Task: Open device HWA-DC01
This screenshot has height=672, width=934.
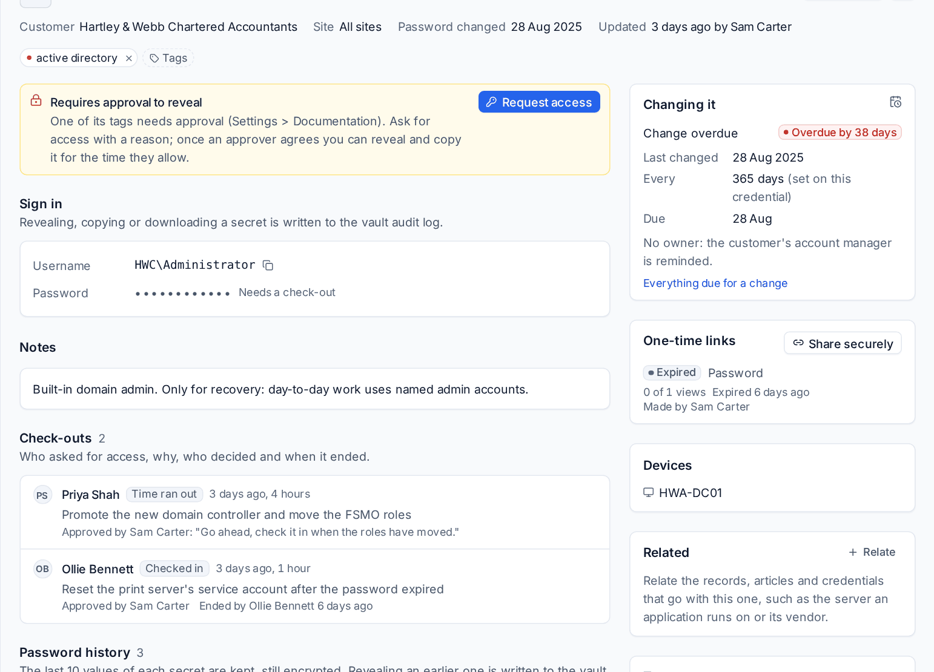Action: click(x=691, y=493)
